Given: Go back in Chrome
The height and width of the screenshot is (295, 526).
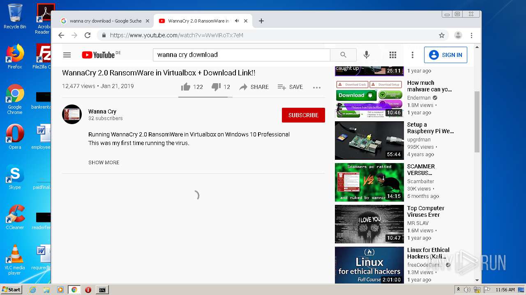Looking at the screenshot, I should click(x=61, y=35).
